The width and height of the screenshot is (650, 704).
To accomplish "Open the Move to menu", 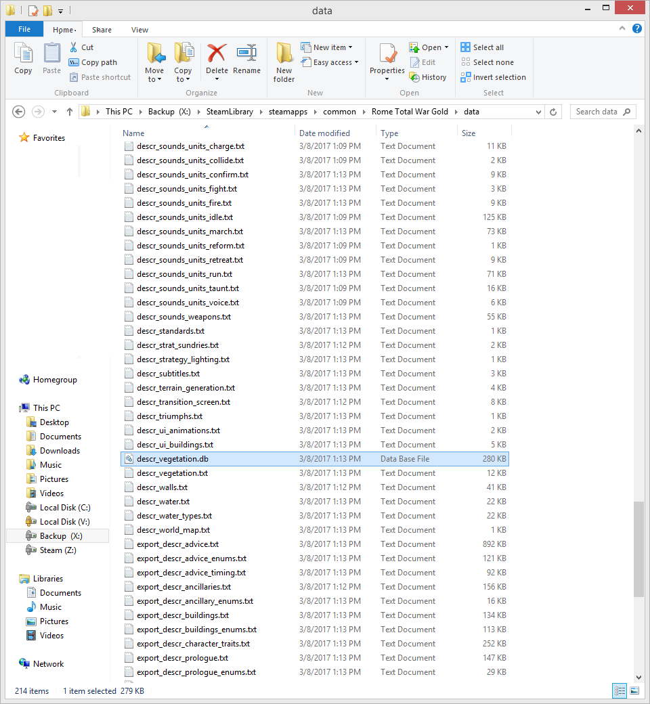I will (154, 62).
